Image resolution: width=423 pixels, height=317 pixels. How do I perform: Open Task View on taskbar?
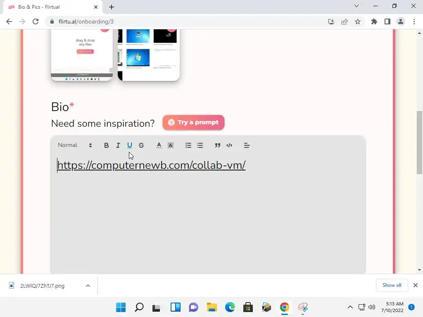(x=157, y=307)
